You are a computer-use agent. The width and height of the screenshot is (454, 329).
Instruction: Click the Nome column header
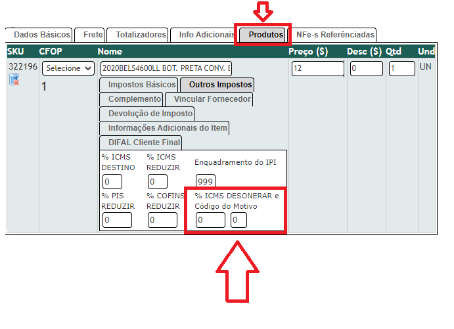(x=110, y=51)
